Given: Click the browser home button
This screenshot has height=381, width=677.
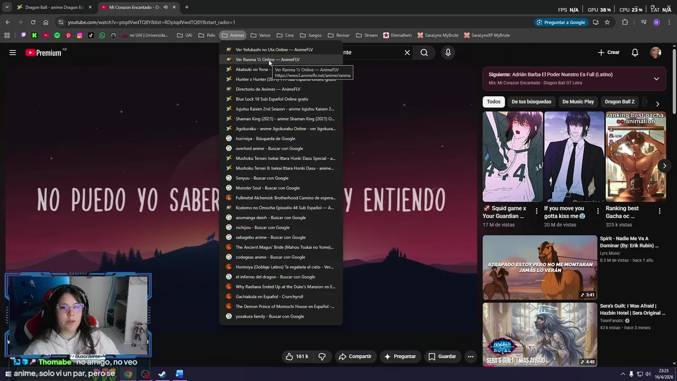Looking at the screenshot, I should pos(45,22).
